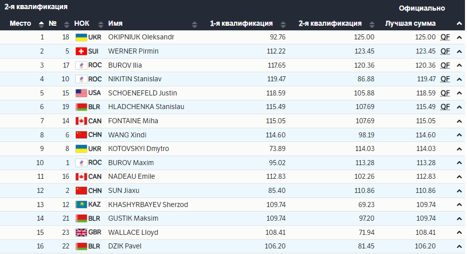
Task: Click sort arrows next to № header
Action: 67,24
